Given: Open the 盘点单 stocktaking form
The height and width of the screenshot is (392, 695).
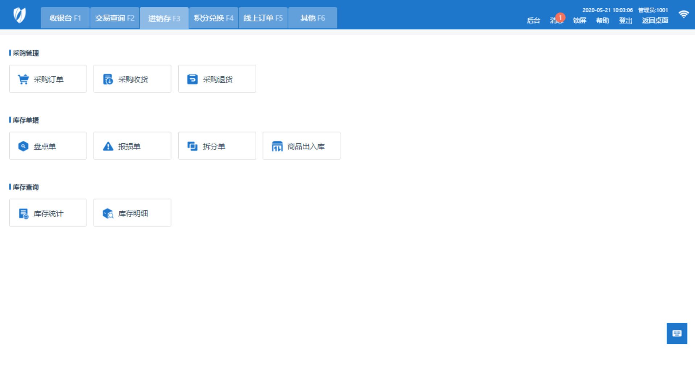Looking at the screenshot, I should 47,146.
